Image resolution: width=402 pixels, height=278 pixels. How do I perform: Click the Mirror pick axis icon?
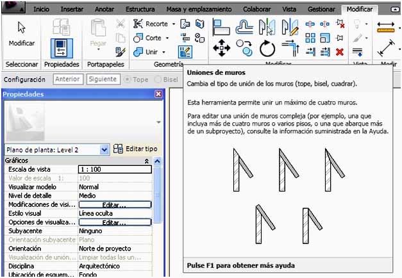[x=267, y=27]
